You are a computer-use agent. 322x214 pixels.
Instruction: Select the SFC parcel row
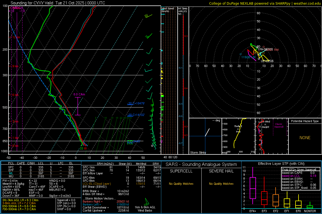(41, 167)
